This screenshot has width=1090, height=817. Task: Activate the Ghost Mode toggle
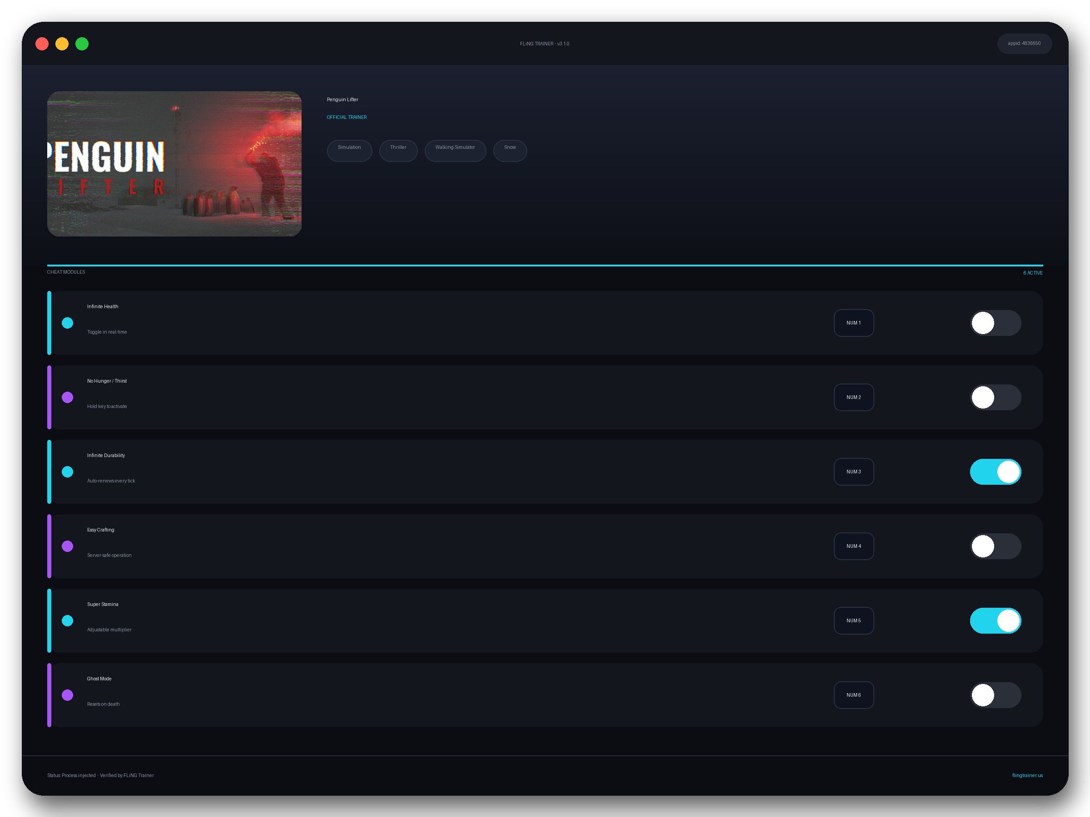pos(996,695)
